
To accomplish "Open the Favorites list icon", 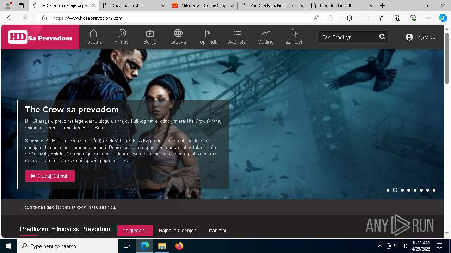I will point(382,18).
